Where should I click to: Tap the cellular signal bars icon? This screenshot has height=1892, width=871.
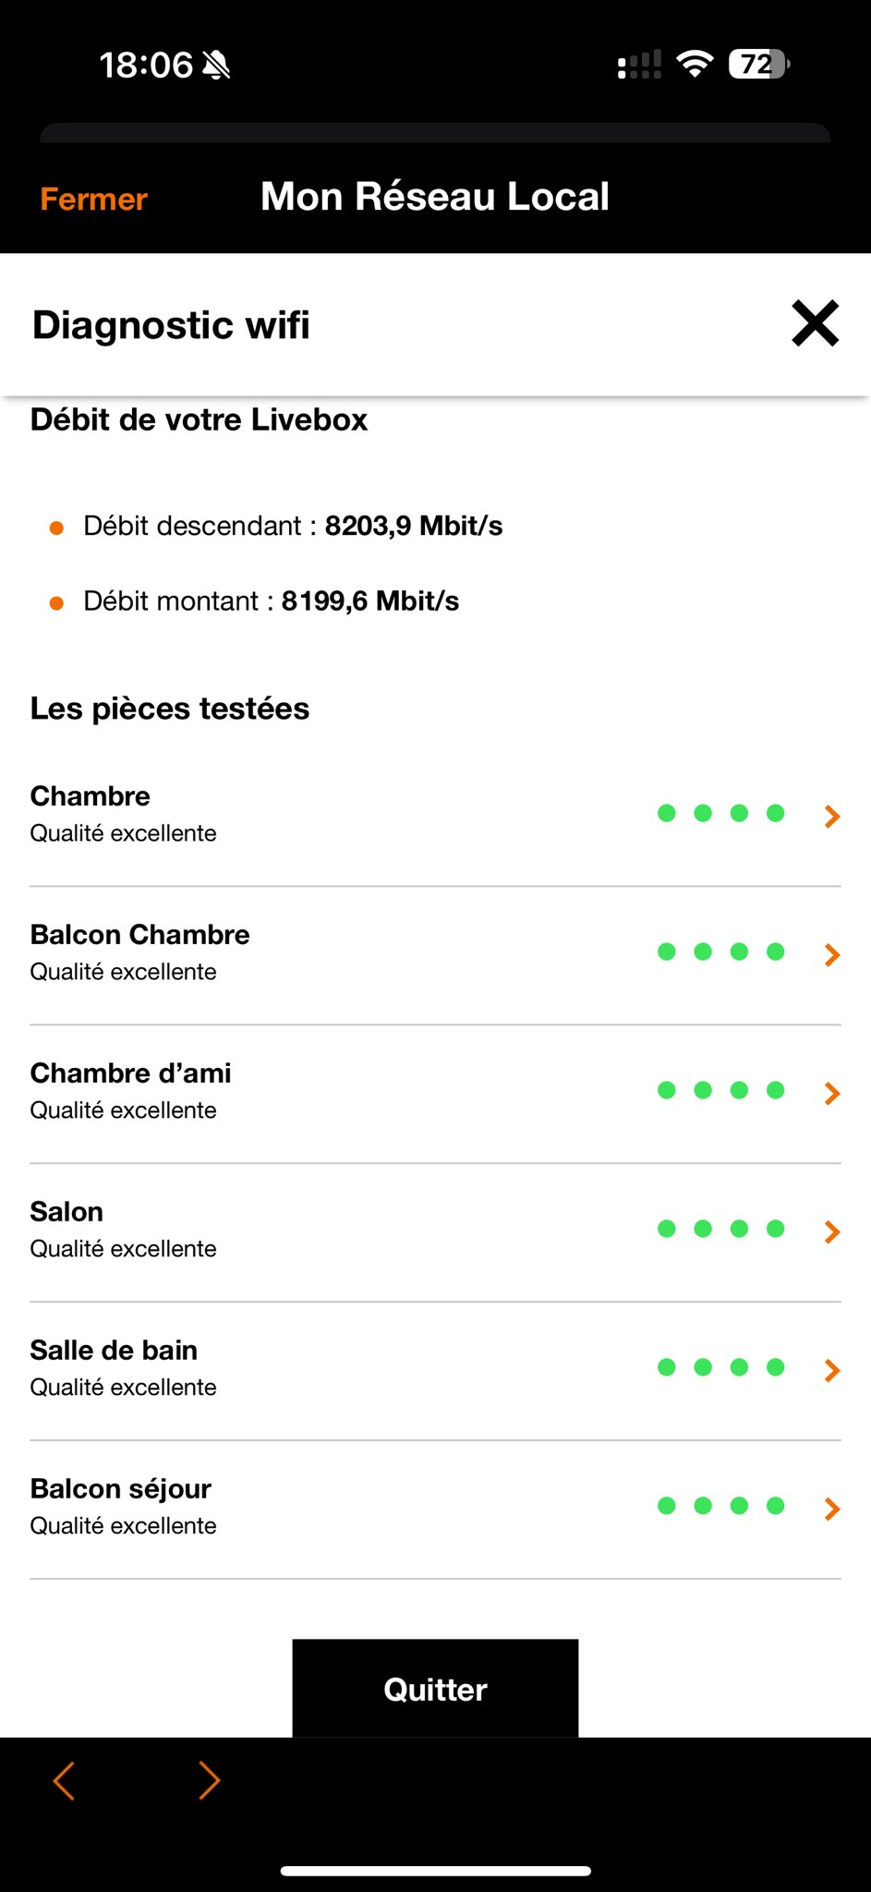tap(639, 65)
